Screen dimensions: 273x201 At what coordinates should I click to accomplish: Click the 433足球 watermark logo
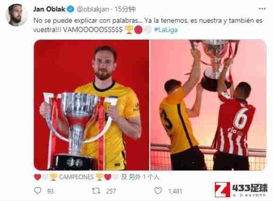[241, 190]
